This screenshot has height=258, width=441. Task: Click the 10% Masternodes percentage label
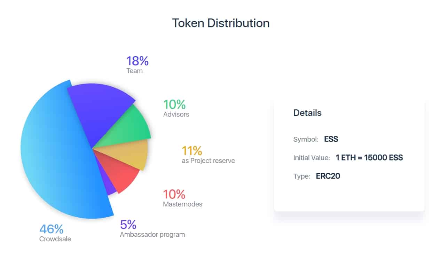pyautogui.click(x=174, y=194)
